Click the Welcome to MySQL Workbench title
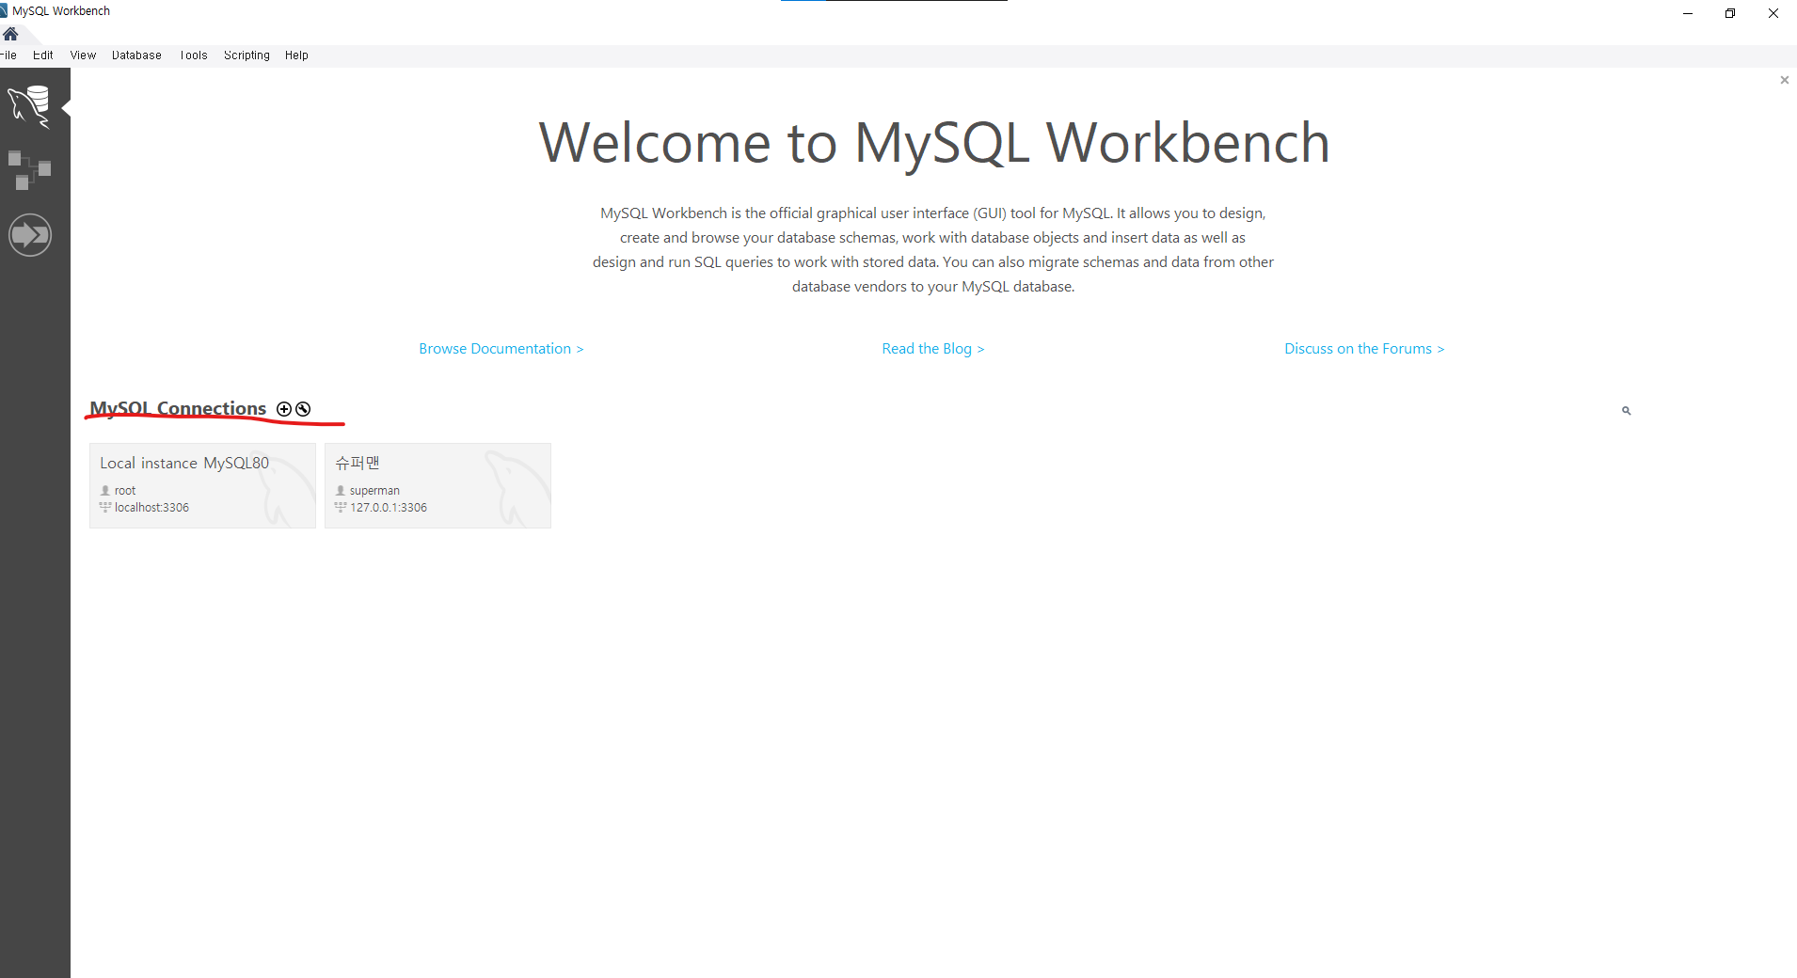 coord(934,143)
